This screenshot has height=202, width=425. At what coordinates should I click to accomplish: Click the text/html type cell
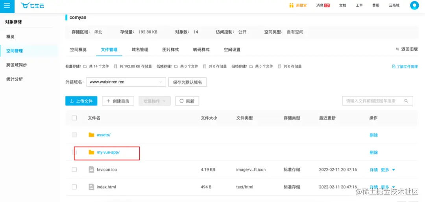point(245,187)
